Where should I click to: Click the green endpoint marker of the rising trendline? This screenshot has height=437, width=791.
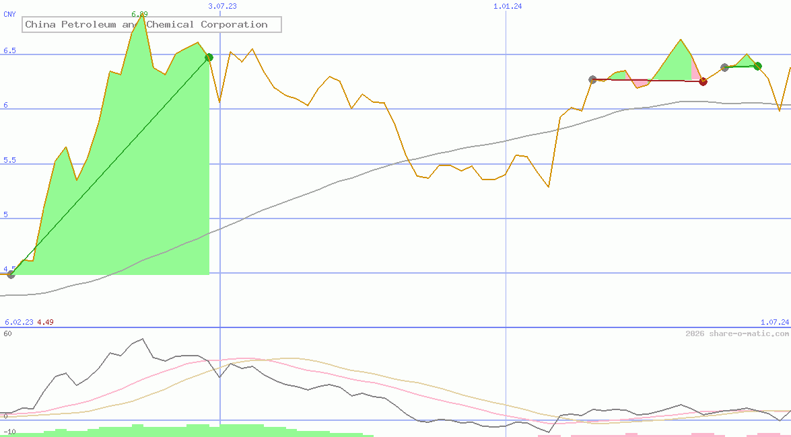[209, 57]
